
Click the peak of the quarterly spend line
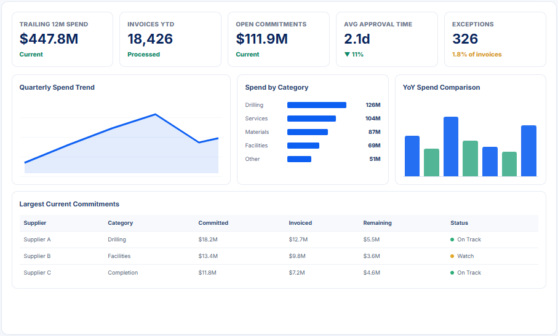pyautogui.click(x=155, y=114)
